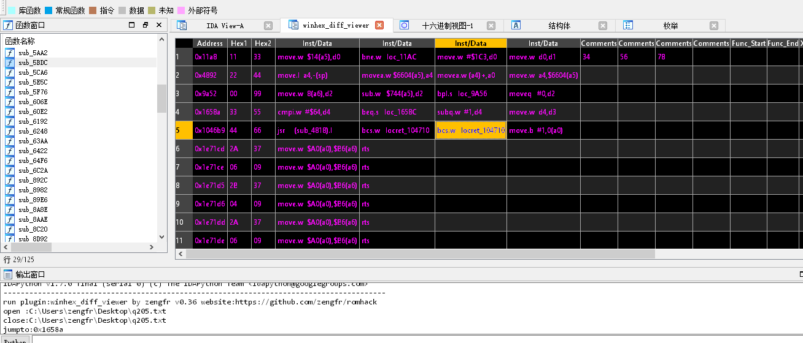
Task: Click the functions window panel icon
Action: click(x=8, y=25)
